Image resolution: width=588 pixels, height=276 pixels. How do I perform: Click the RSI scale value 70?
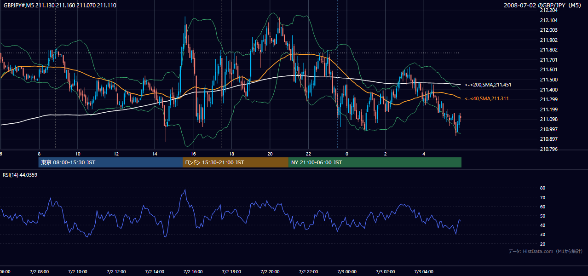pyautogui.click(x=542, y=197)
